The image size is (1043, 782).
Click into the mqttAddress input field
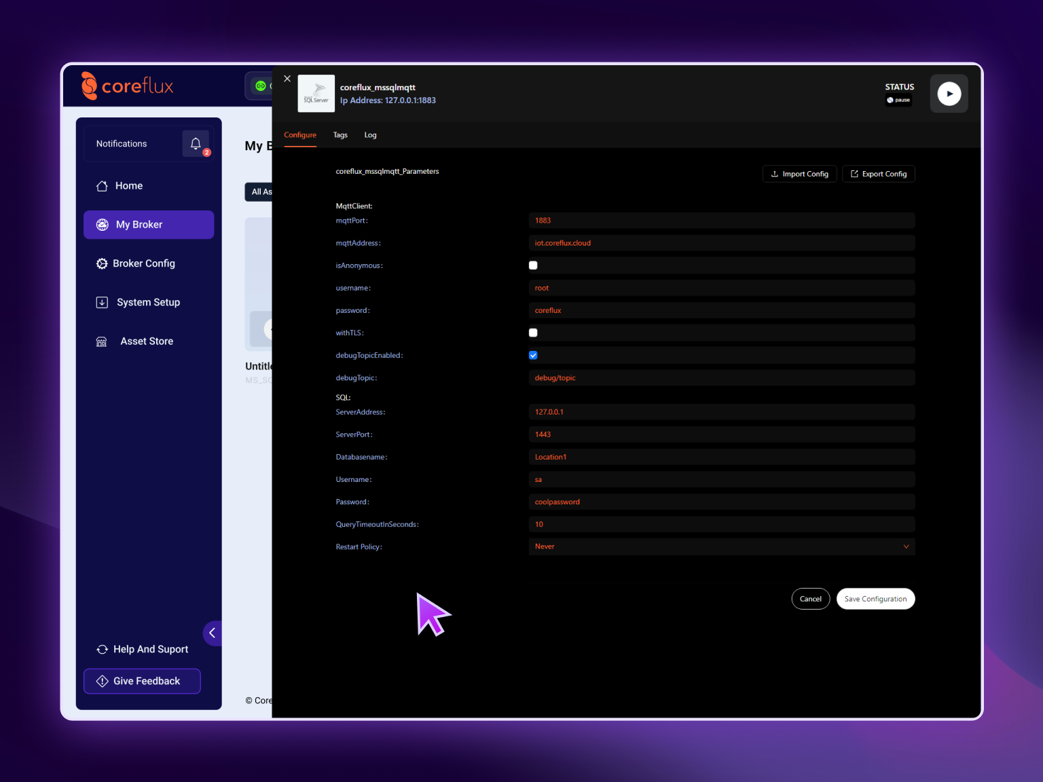tap(721, 243)
